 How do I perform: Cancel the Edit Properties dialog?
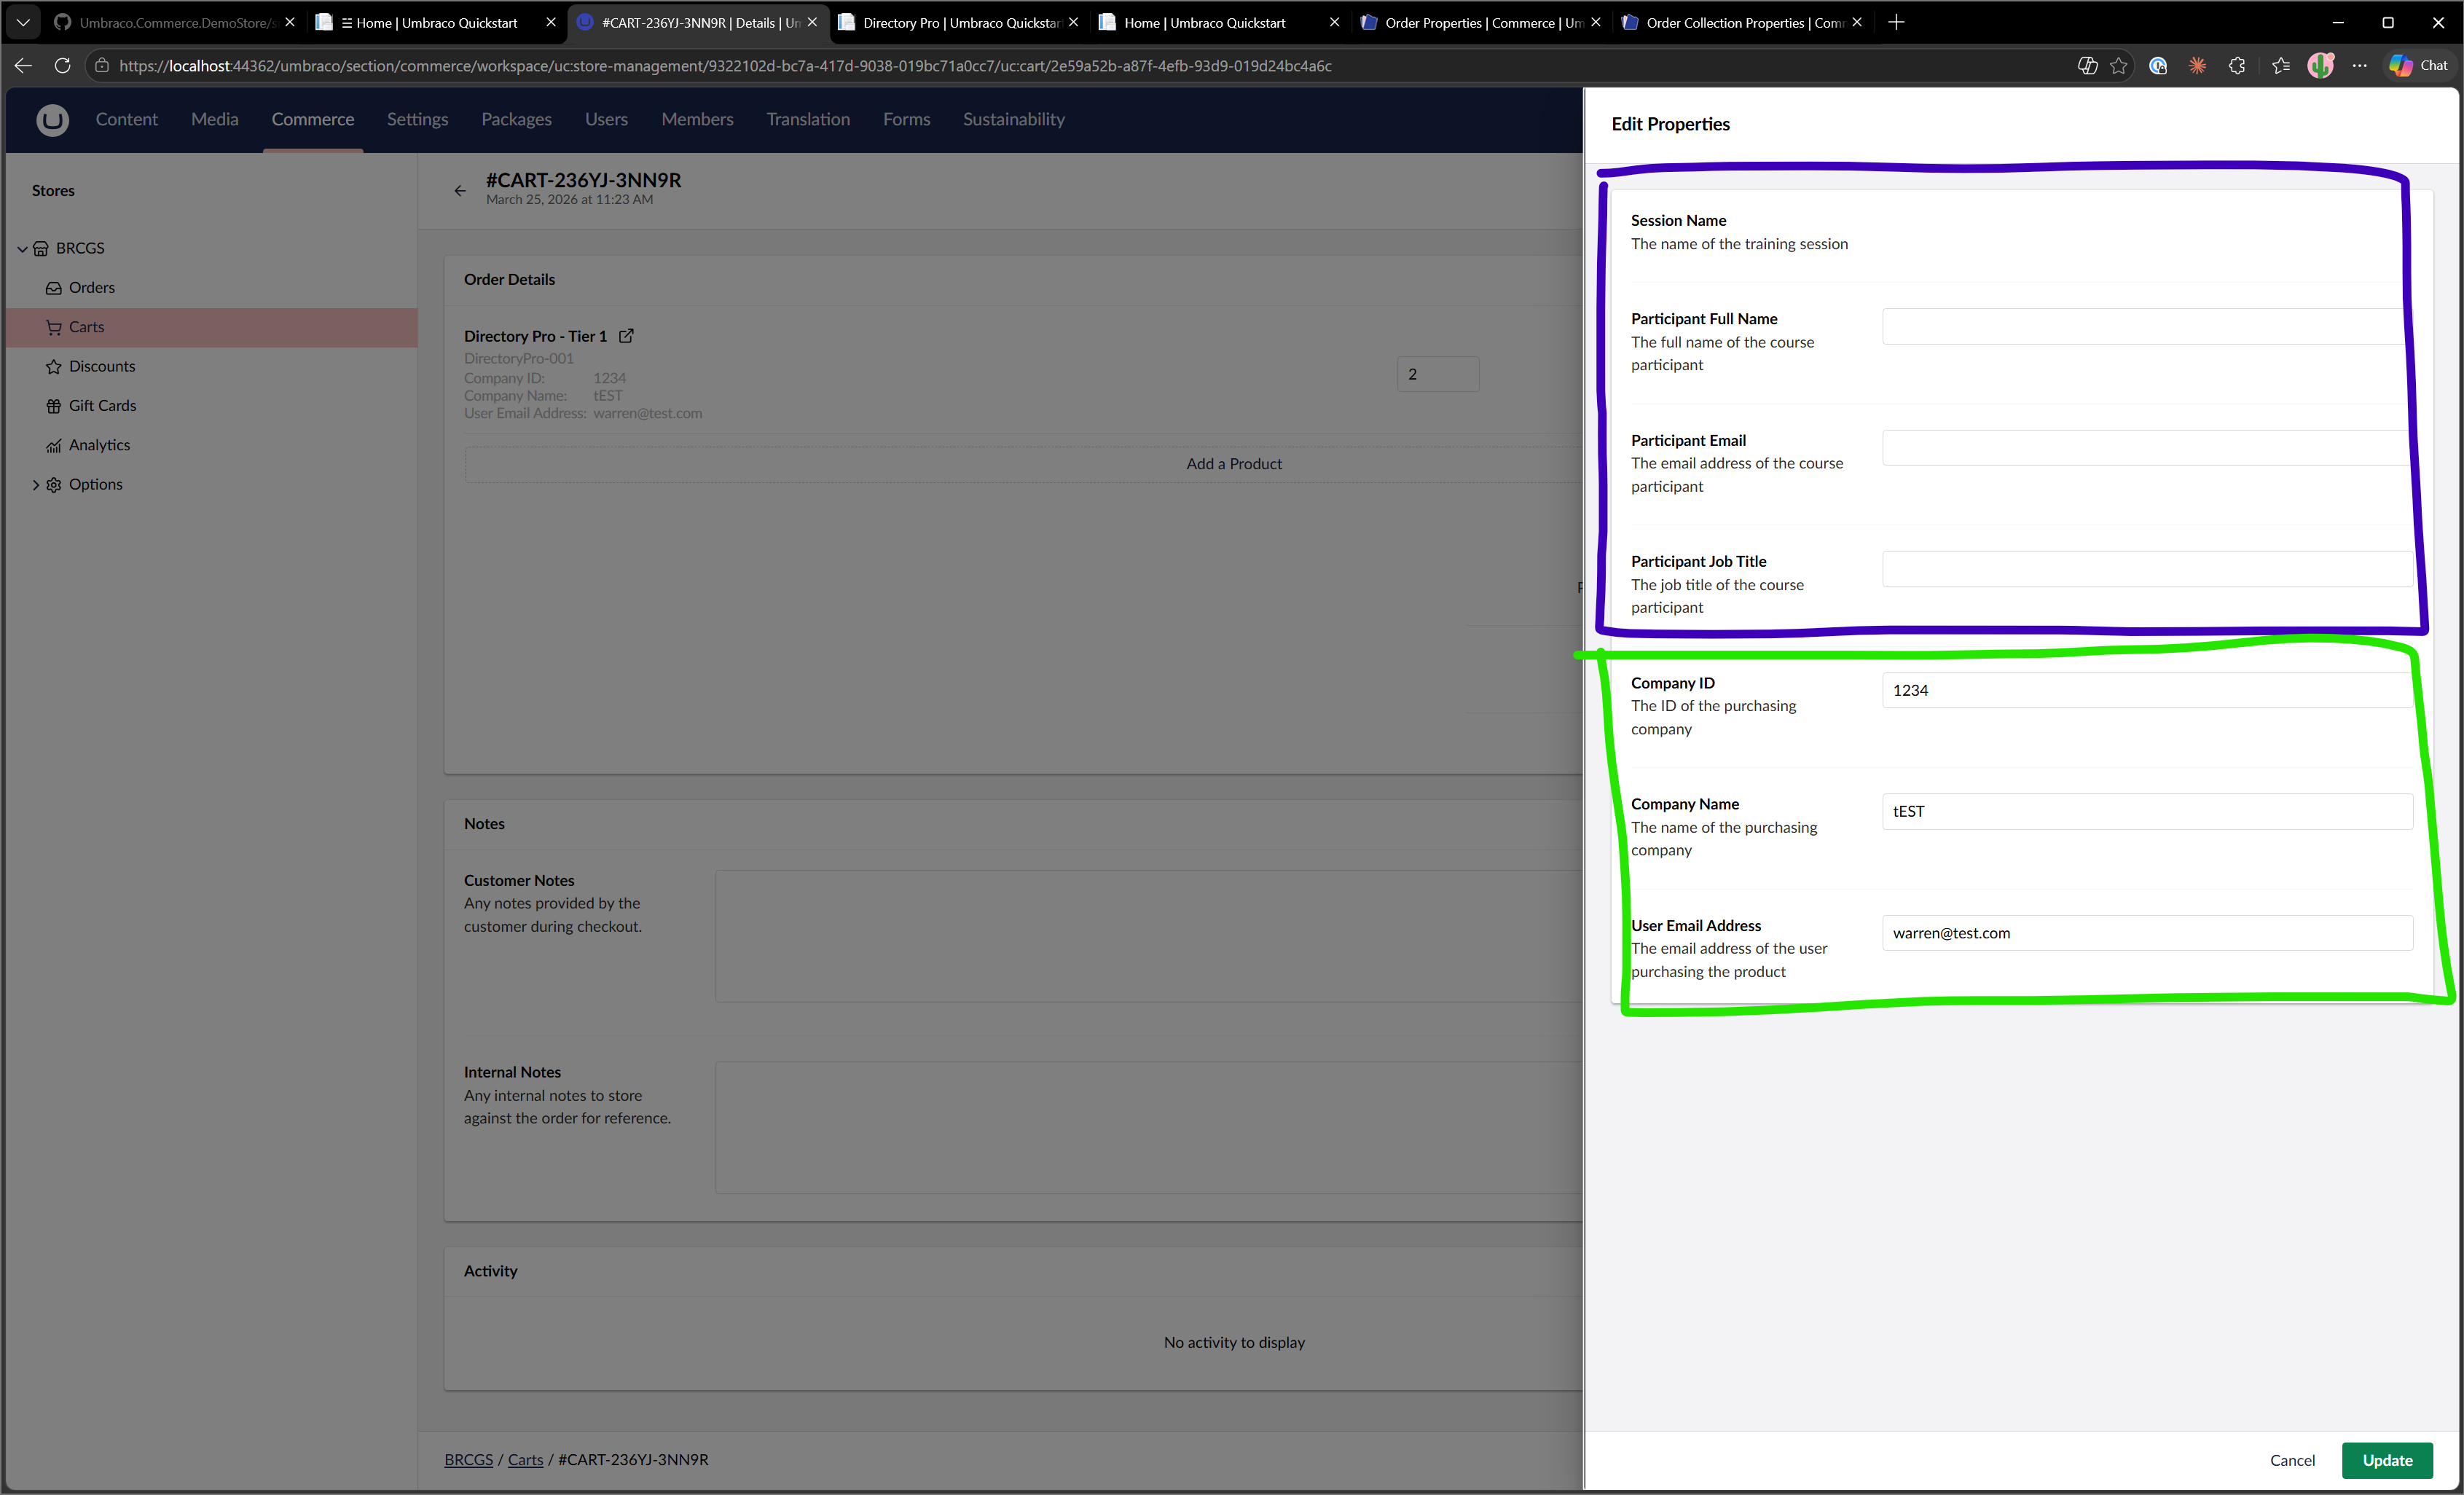coord(2292,1460)
